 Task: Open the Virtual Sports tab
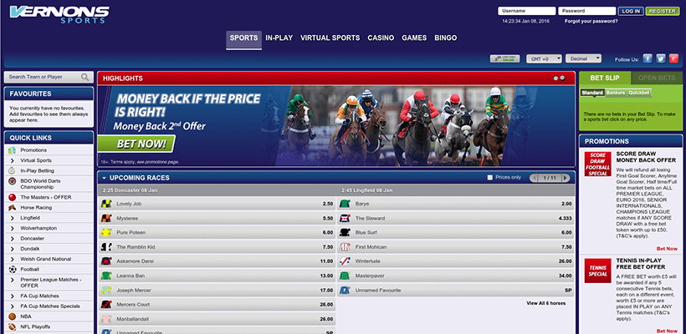click(x=330, y=38)
